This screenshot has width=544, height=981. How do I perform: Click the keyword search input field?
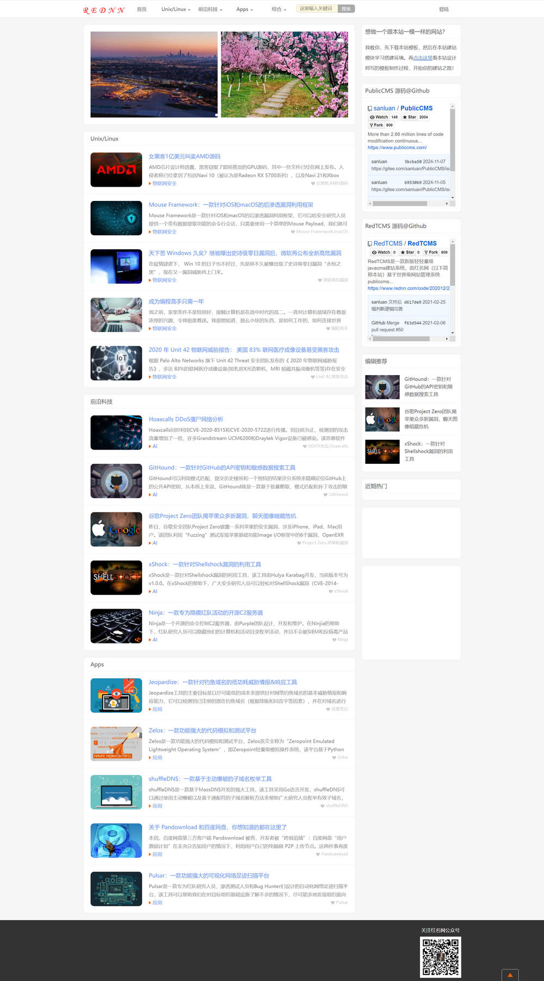pyautogui.click(x=317, y=9)
